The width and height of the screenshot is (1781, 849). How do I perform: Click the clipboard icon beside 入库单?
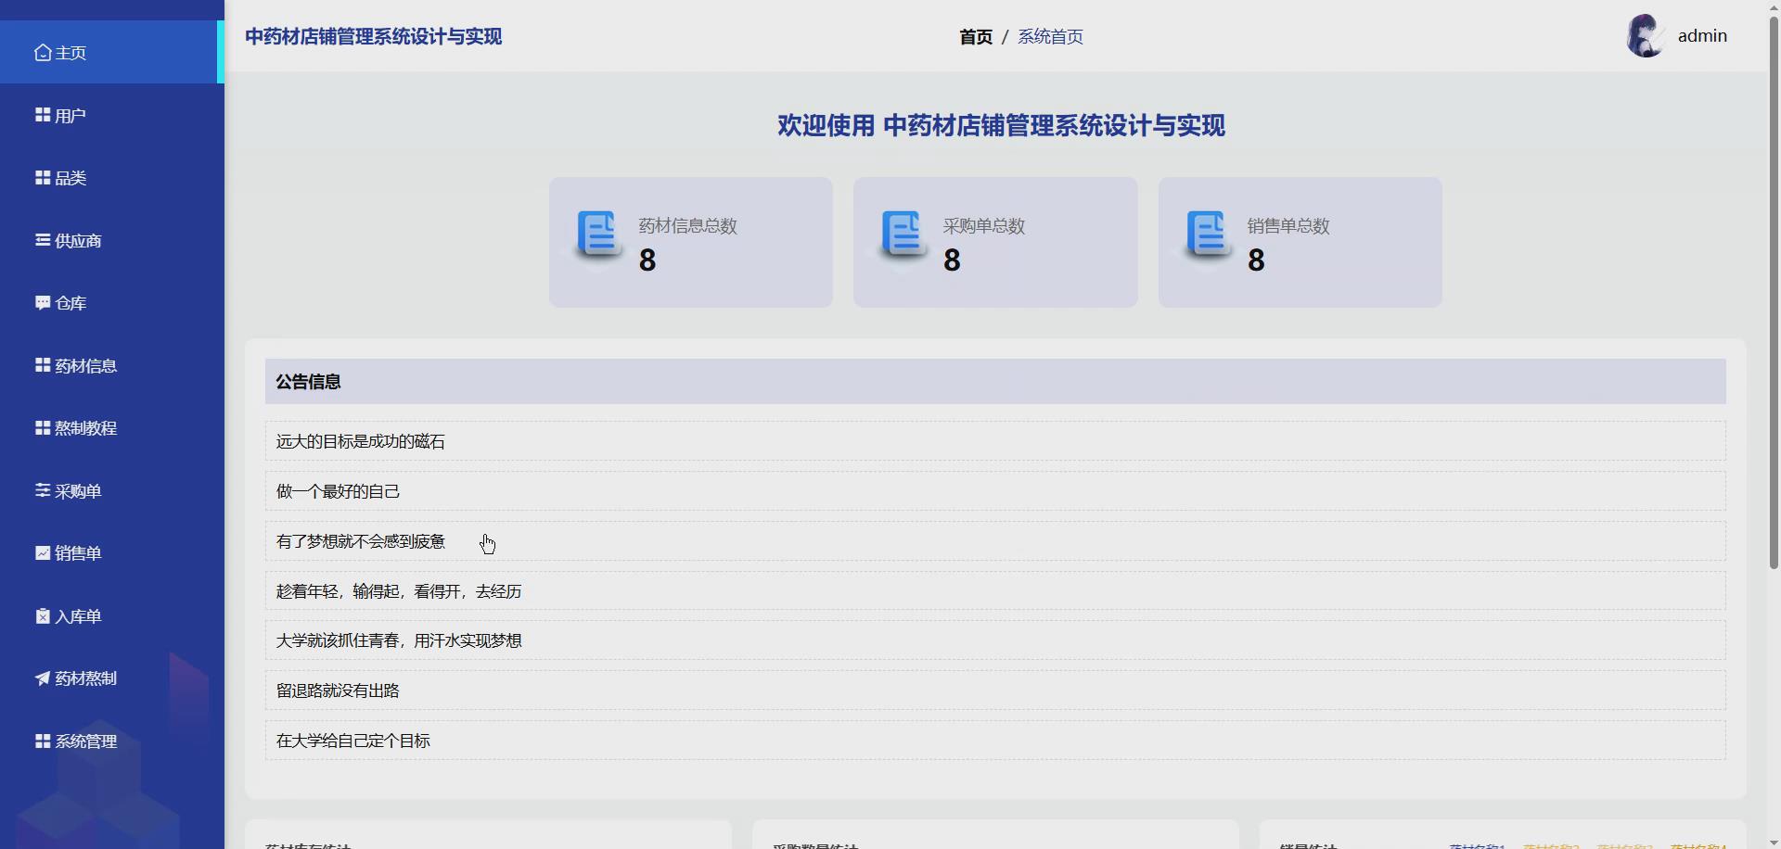pos(43,615)
